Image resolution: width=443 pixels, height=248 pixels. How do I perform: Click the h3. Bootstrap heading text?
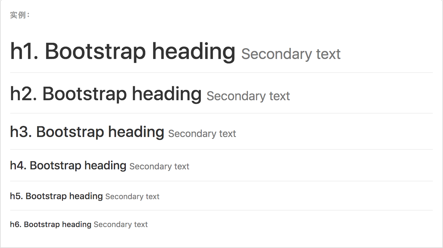click(x=87, y=132)
